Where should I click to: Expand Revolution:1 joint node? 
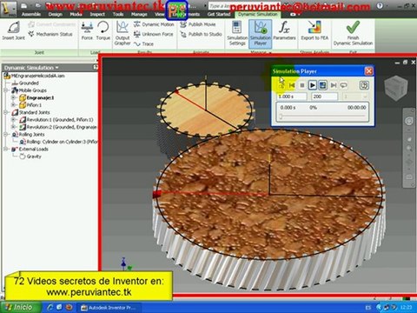pyautogui.click(x=13, y=119)
